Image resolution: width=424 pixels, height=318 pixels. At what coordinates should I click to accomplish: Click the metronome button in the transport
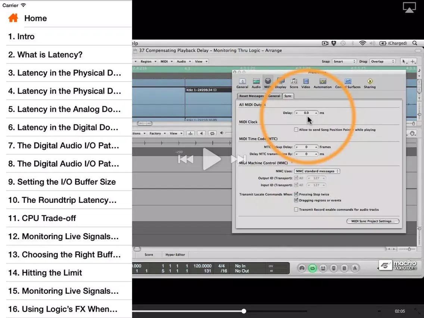[x=355, y=268]
